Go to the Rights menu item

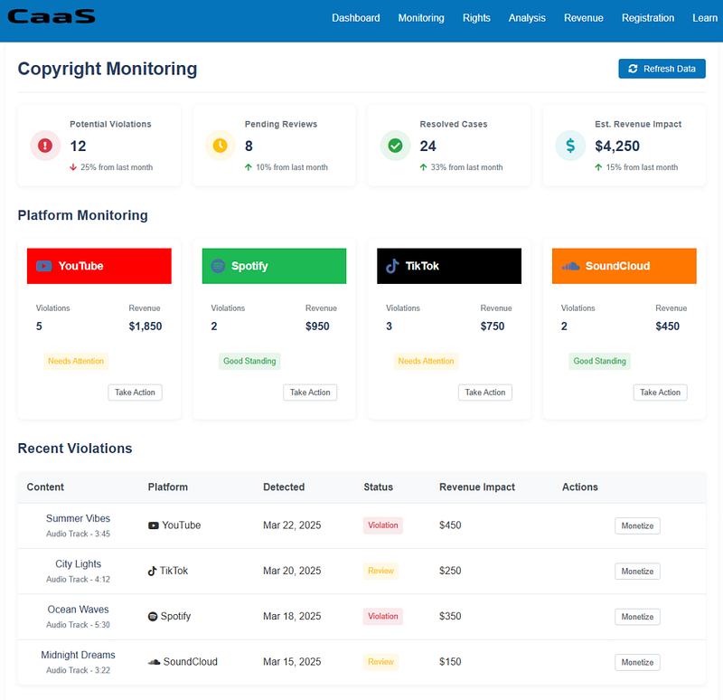(x=476, y=18)
